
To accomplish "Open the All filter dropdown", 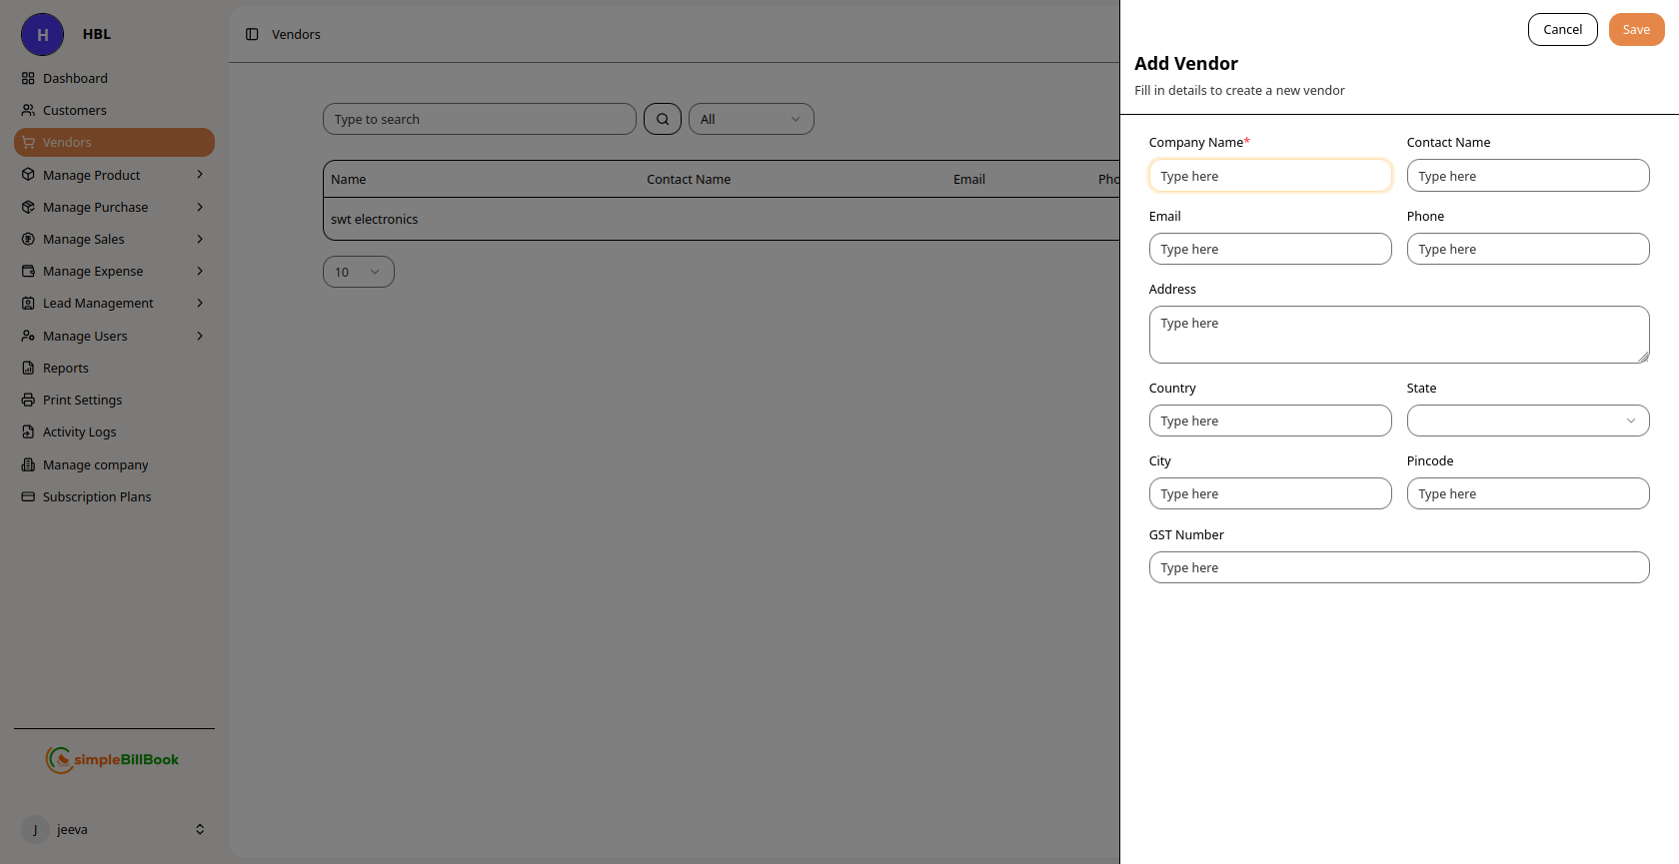I will coord(751,119).
